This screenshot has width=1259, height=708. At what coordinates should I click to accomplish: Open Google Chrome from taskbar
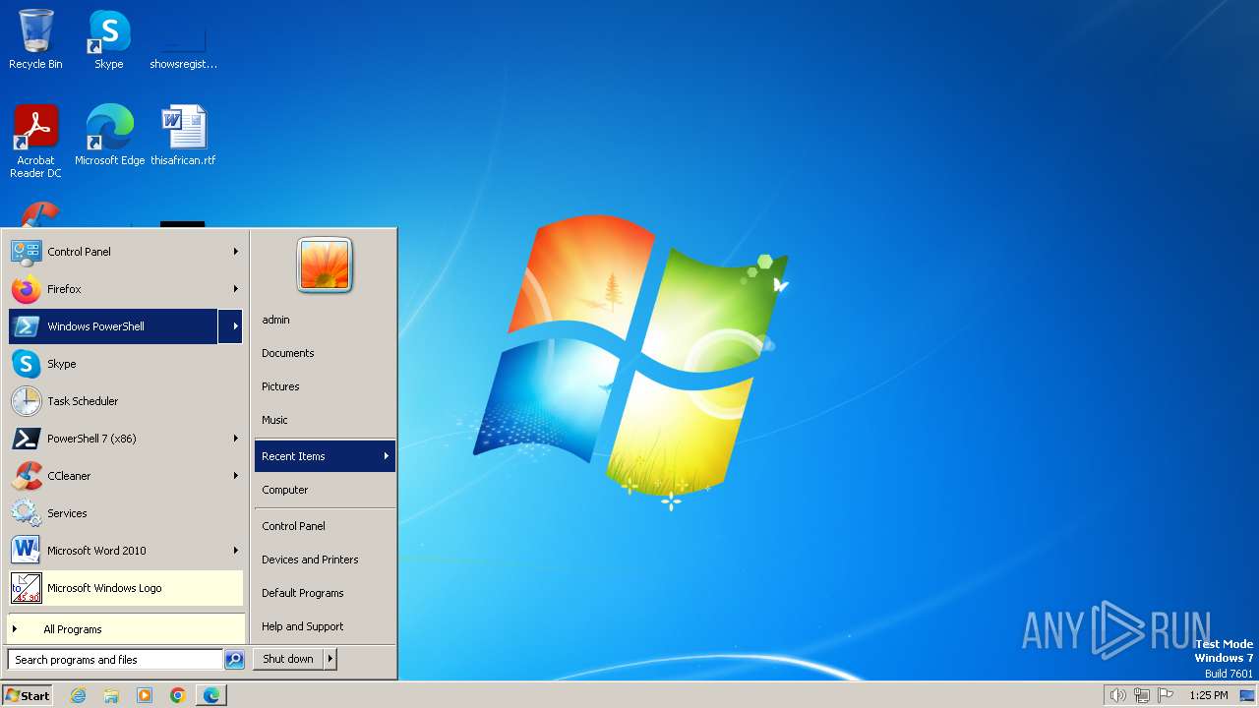(178, 695)
